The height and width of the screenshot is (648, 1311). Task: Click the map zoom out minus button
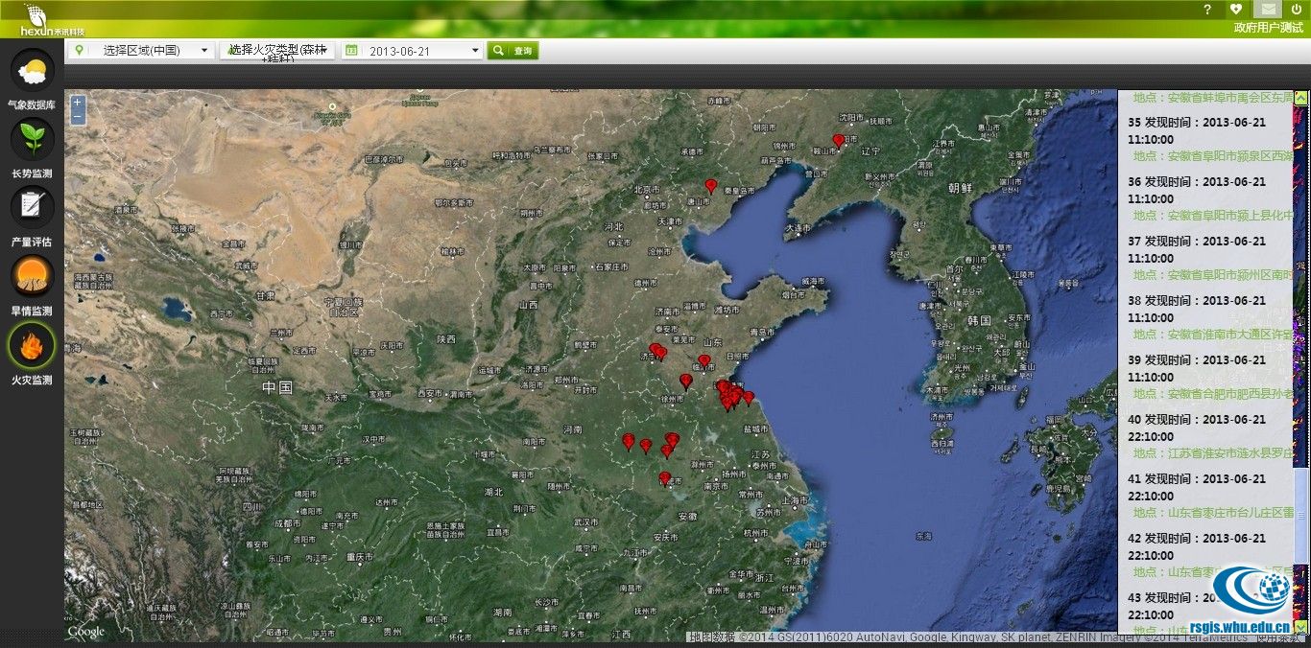coord(78,117)
